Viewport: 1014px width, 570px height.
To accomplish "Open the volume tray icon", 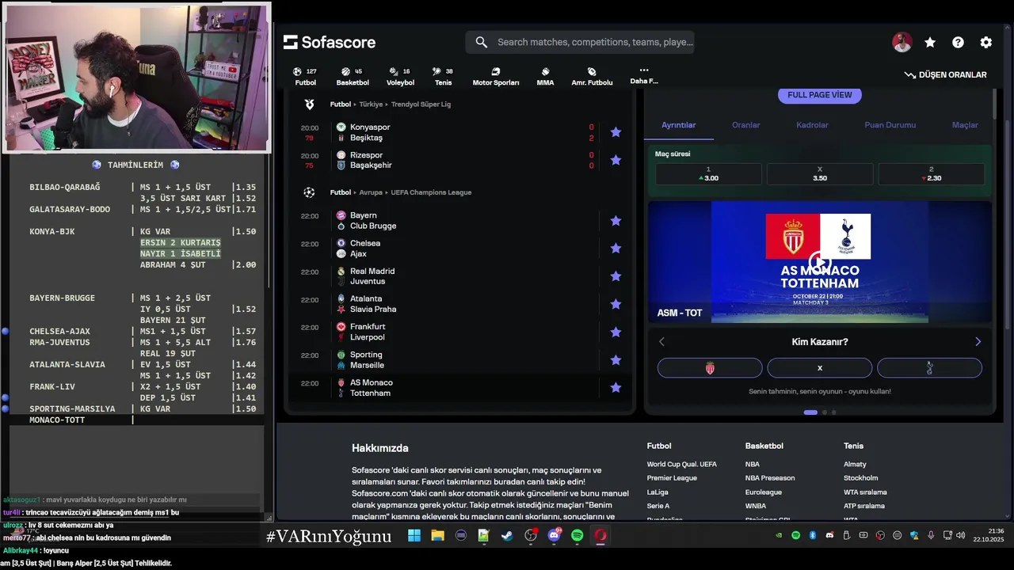I will click(960, 536).
